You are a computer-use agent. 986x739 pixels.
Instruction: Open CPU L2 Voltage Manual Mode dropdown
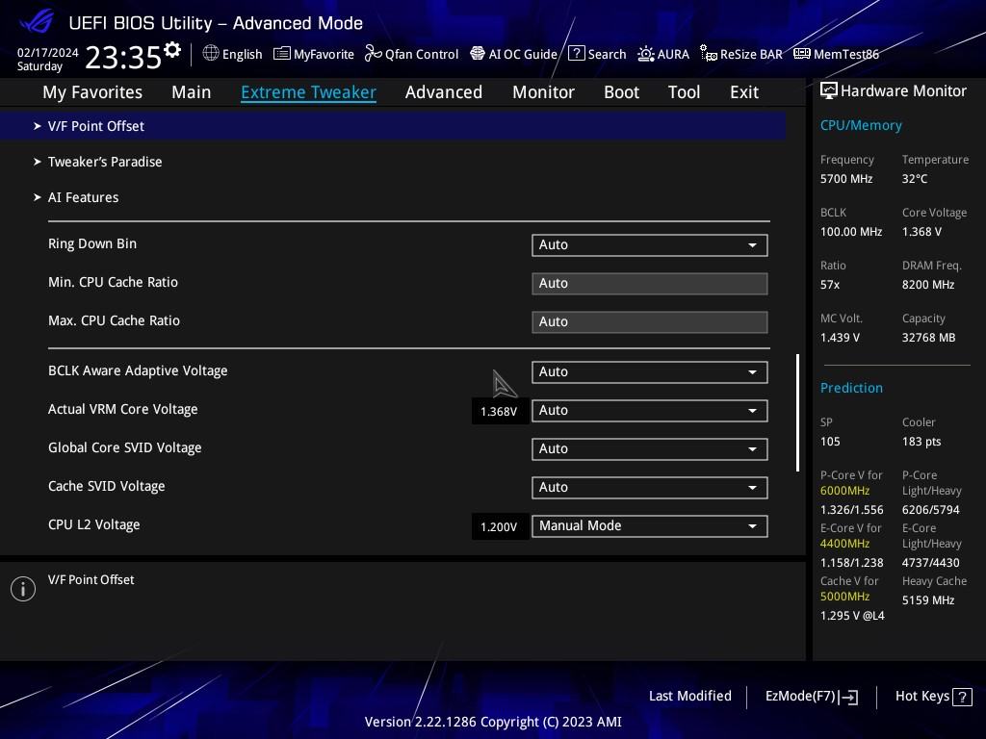pyautogui.click(x=650, y=526)
